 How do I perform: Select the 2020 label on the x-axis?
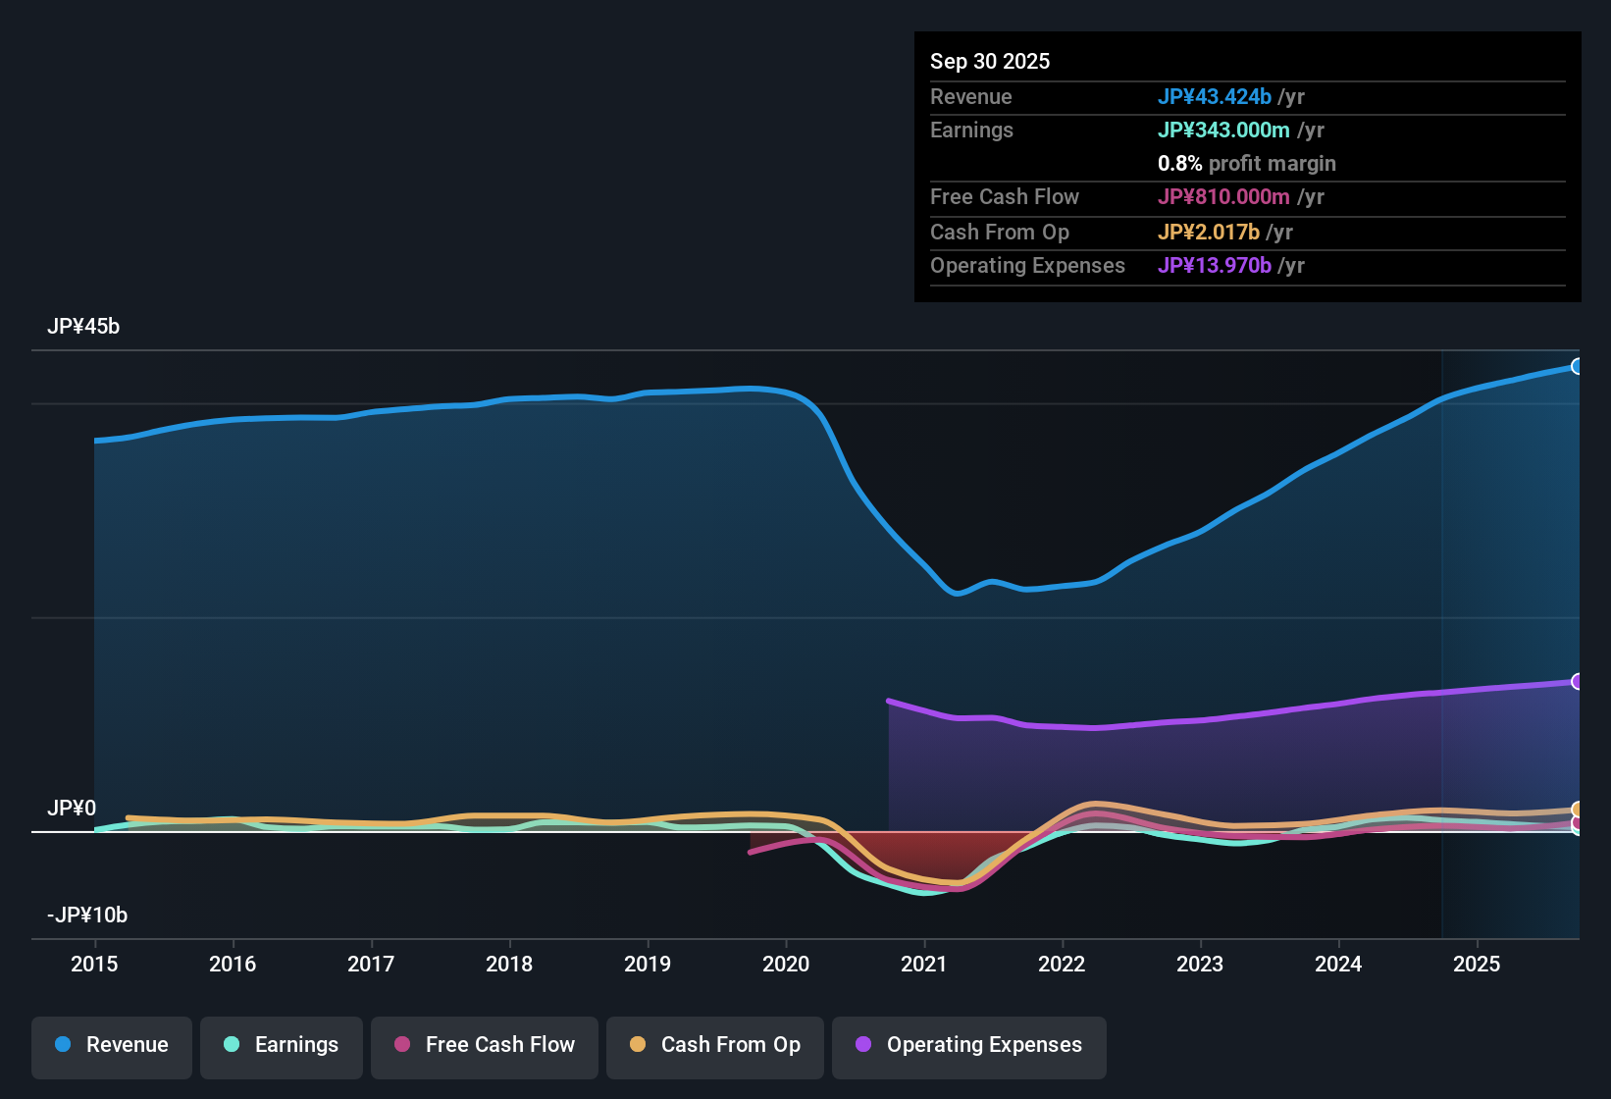786,965
